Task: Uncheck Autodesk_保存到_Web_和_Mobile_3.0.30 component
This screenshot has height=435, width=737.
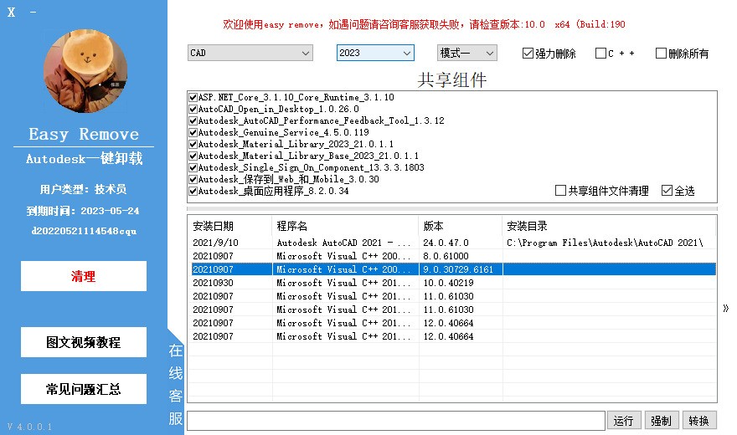Action: [x=193, y=180]
